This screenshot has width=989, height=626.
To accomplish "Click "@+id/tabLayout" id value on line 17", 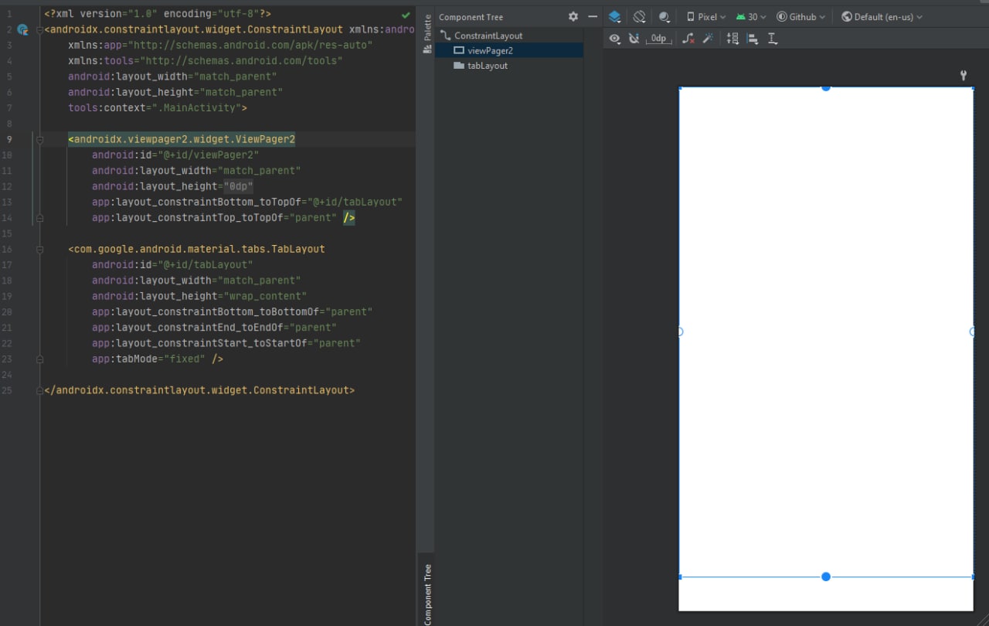I will [x=206, y=264].
